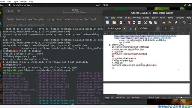Click the New Document icon in Writer

pyautogui.click(x=107, y=22)
